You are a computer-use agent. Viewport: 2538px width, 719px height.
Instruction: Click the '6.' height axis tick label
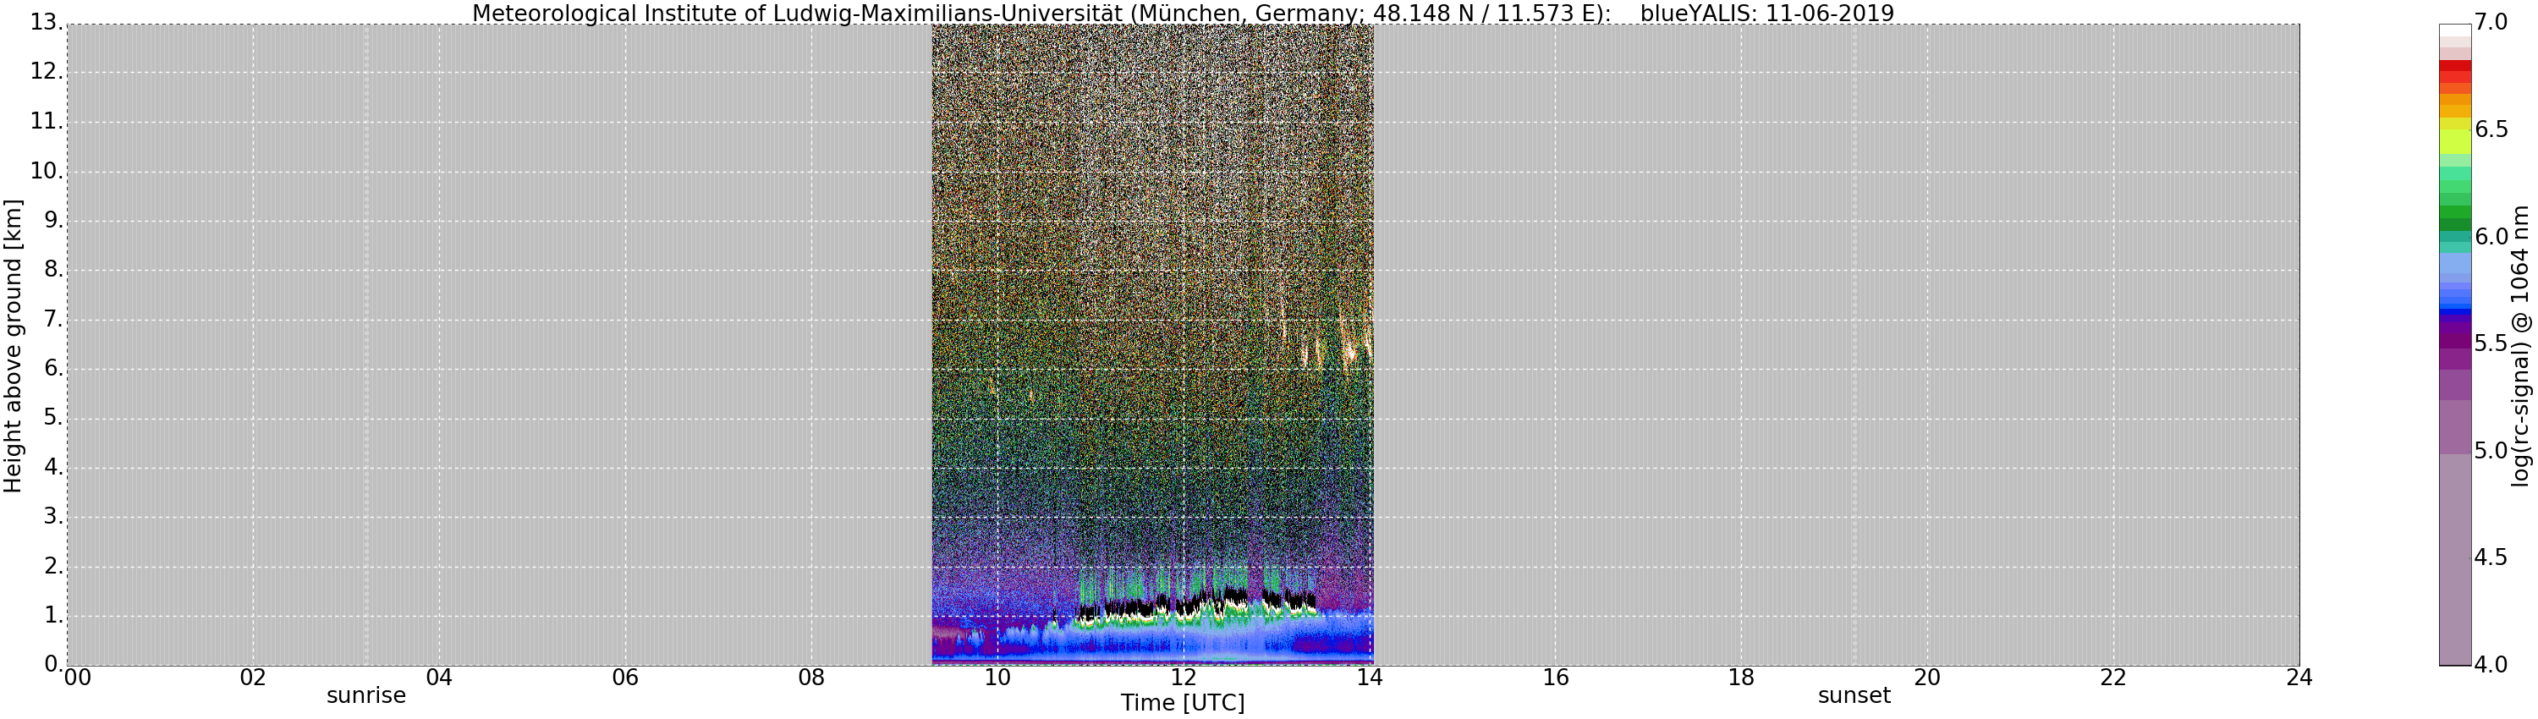(52, 367)
